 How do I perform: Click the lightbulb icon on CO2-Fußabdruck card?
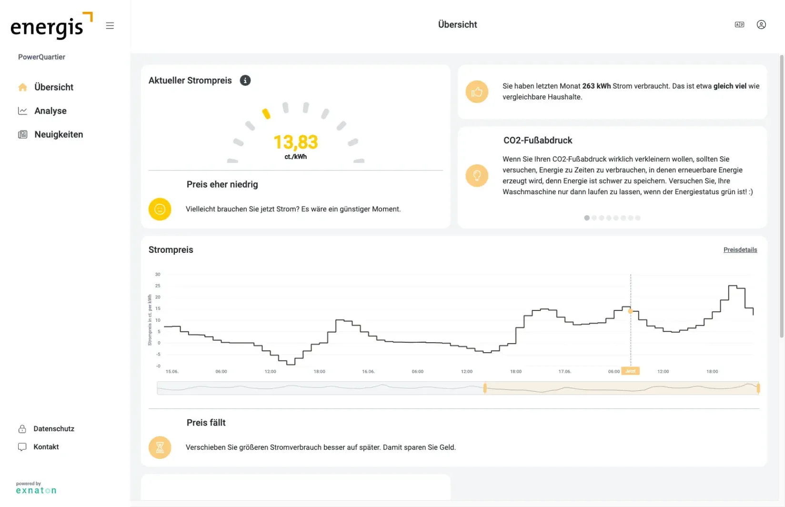click(477, 175)
